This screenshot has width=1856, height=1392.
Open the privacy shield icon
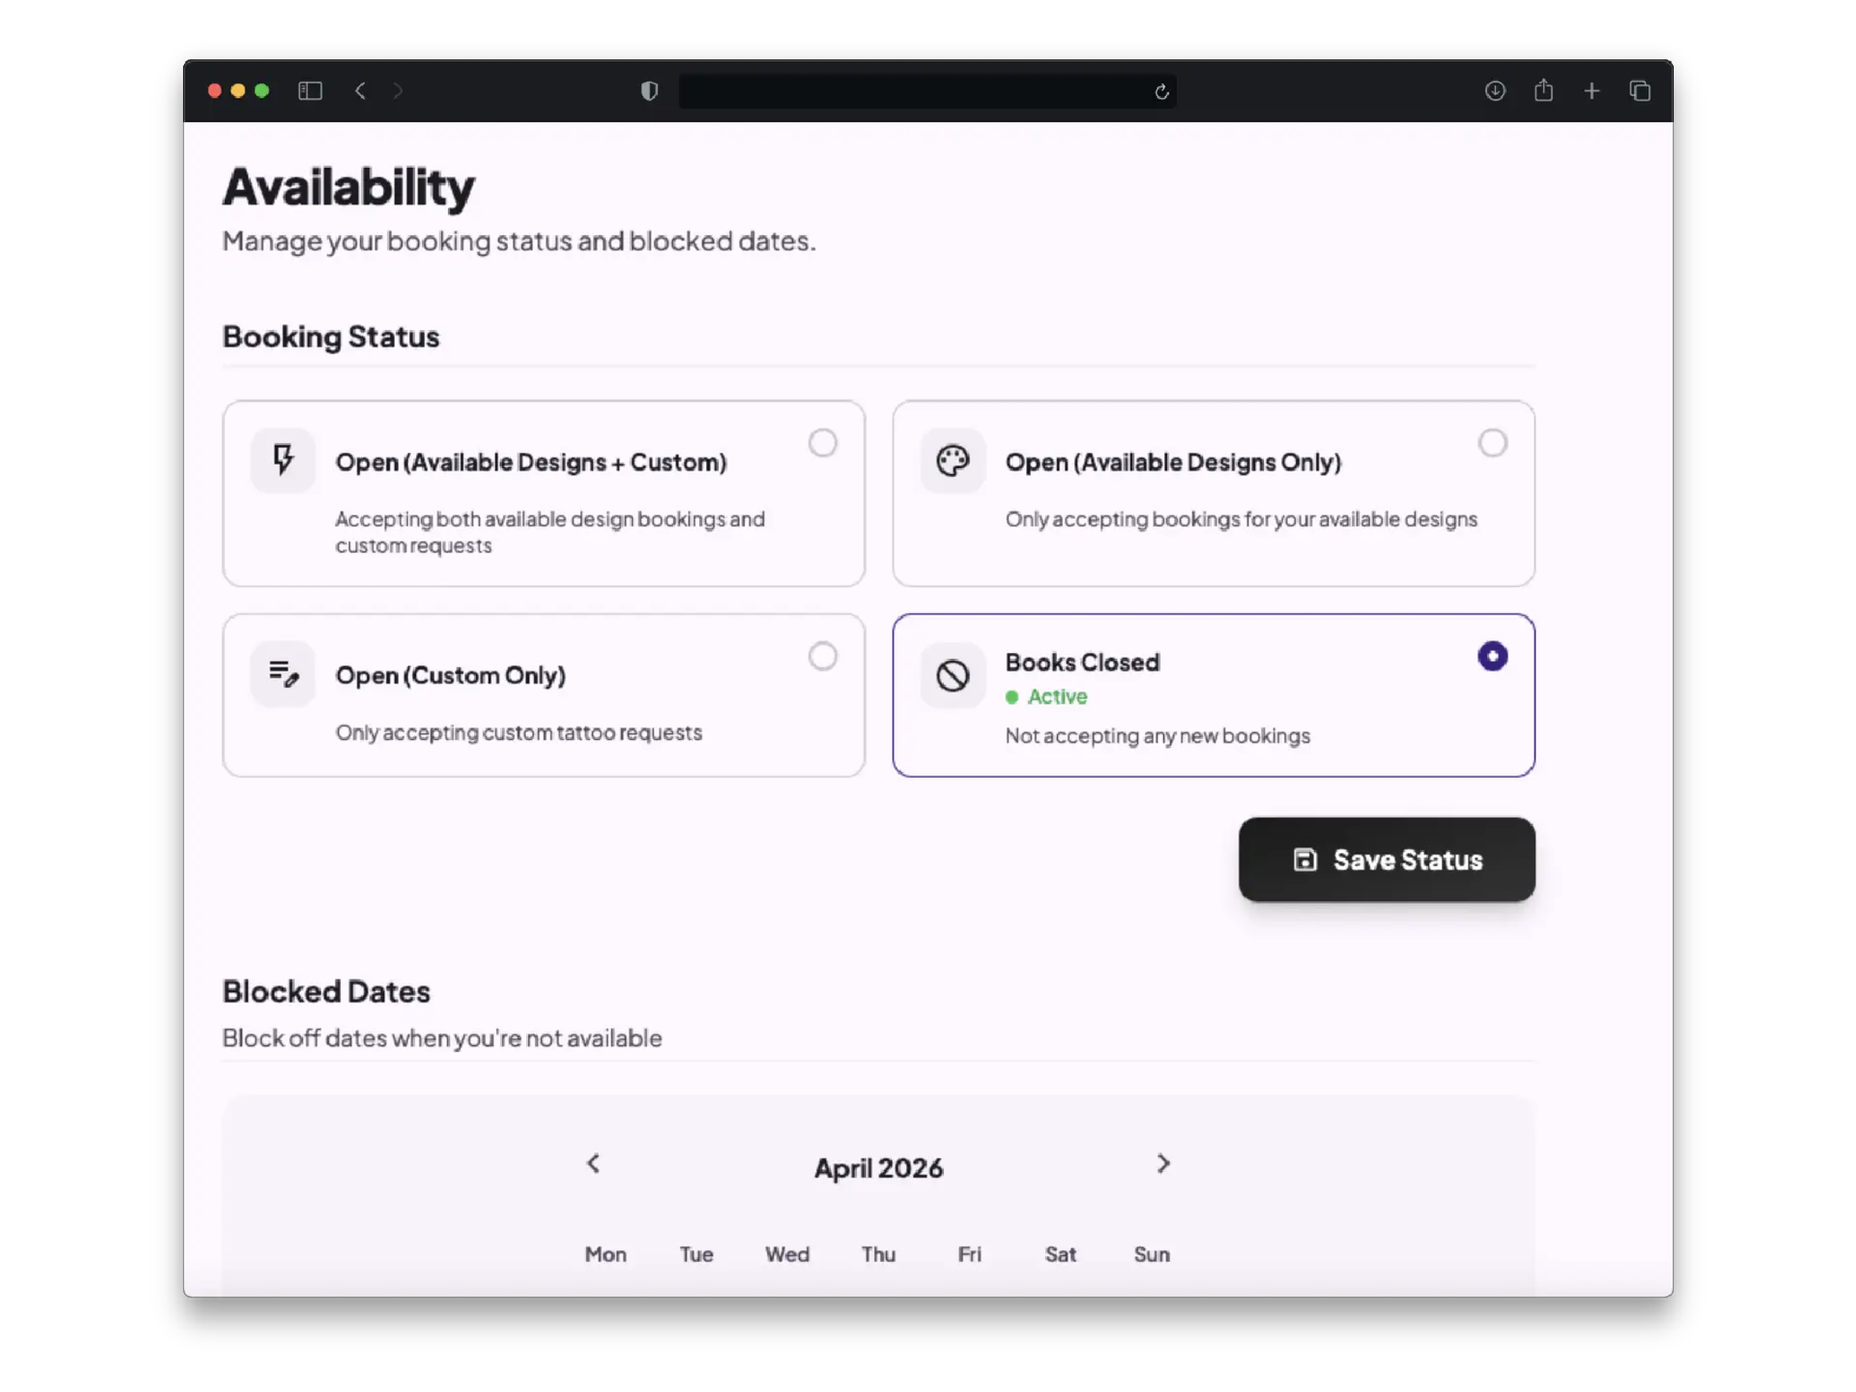click(649, 90)
